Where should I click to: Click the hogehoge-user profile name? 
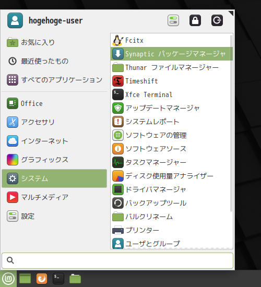pos(56,20)
